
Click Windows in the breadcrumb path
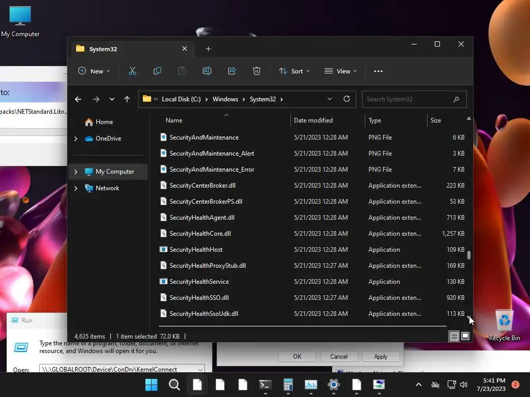click(x=225, y=99)
